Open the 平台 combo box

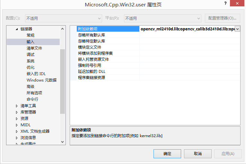(163, 19)
